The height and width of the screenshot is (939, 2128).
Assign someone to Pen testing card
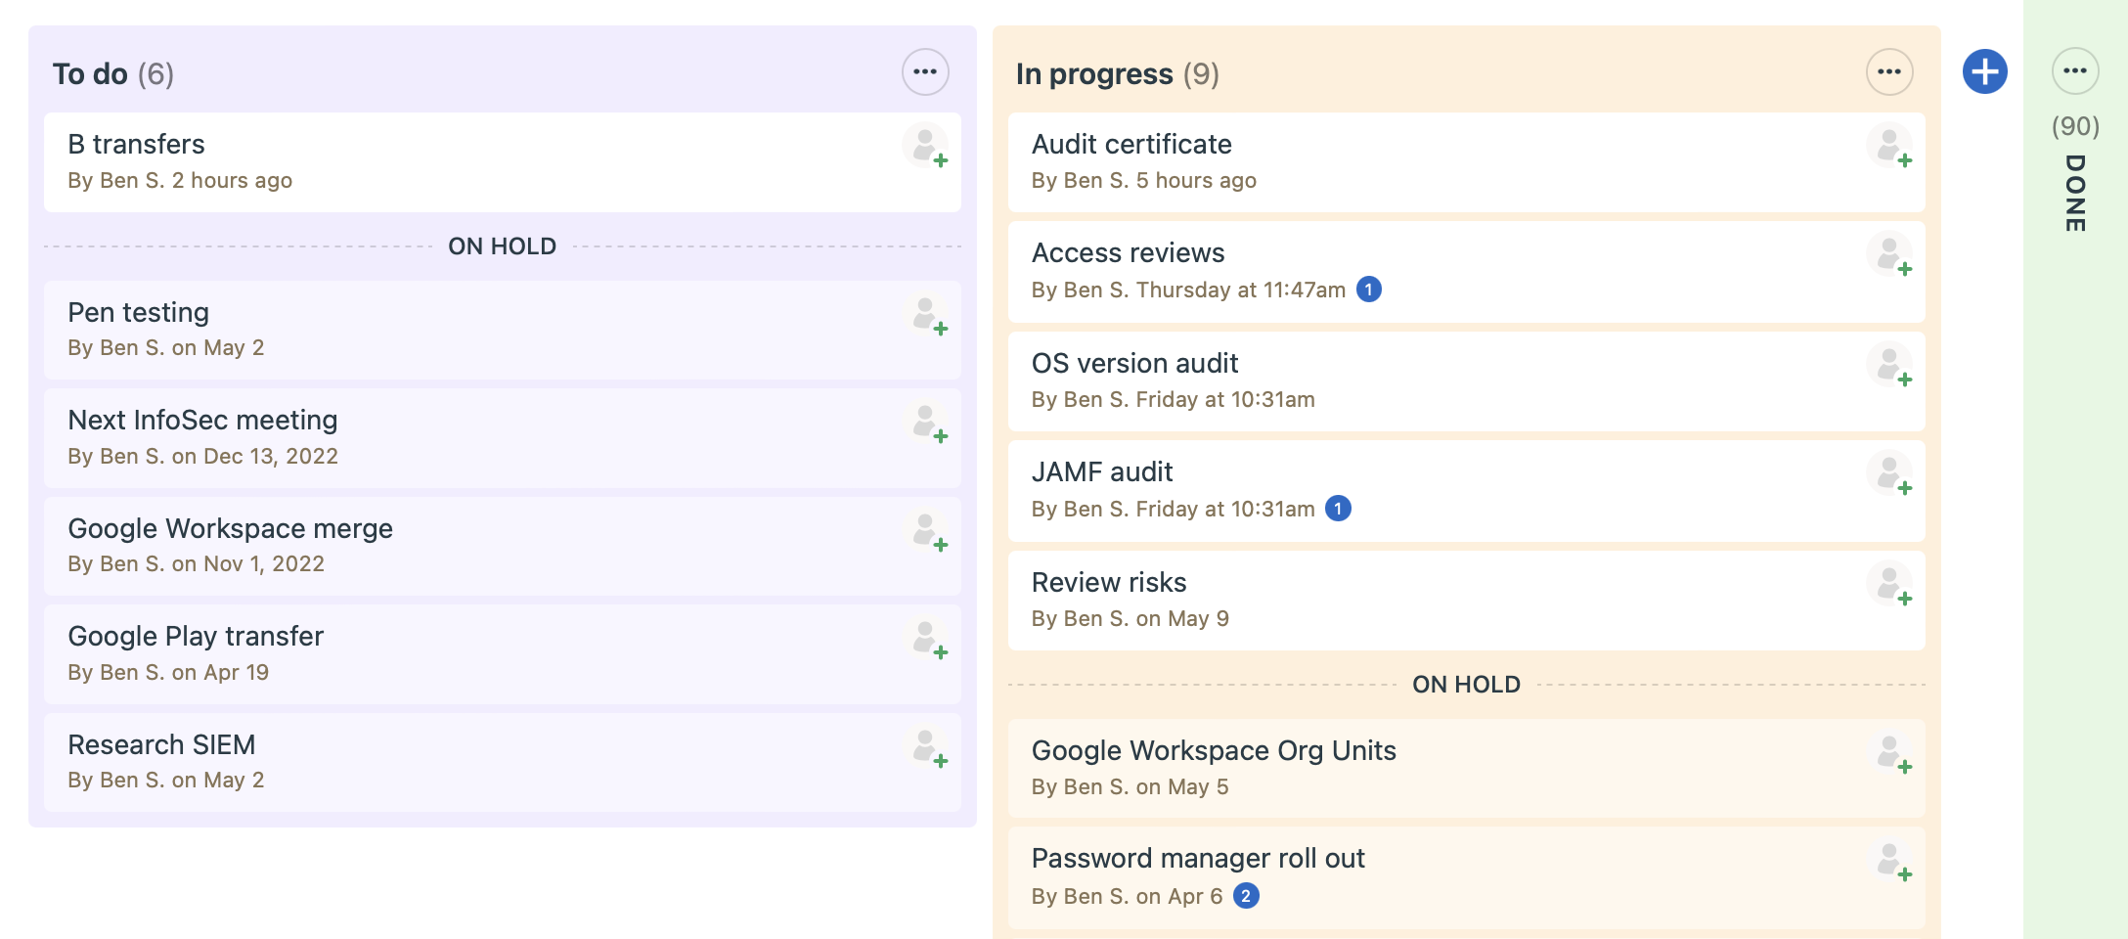click(926, 315)
